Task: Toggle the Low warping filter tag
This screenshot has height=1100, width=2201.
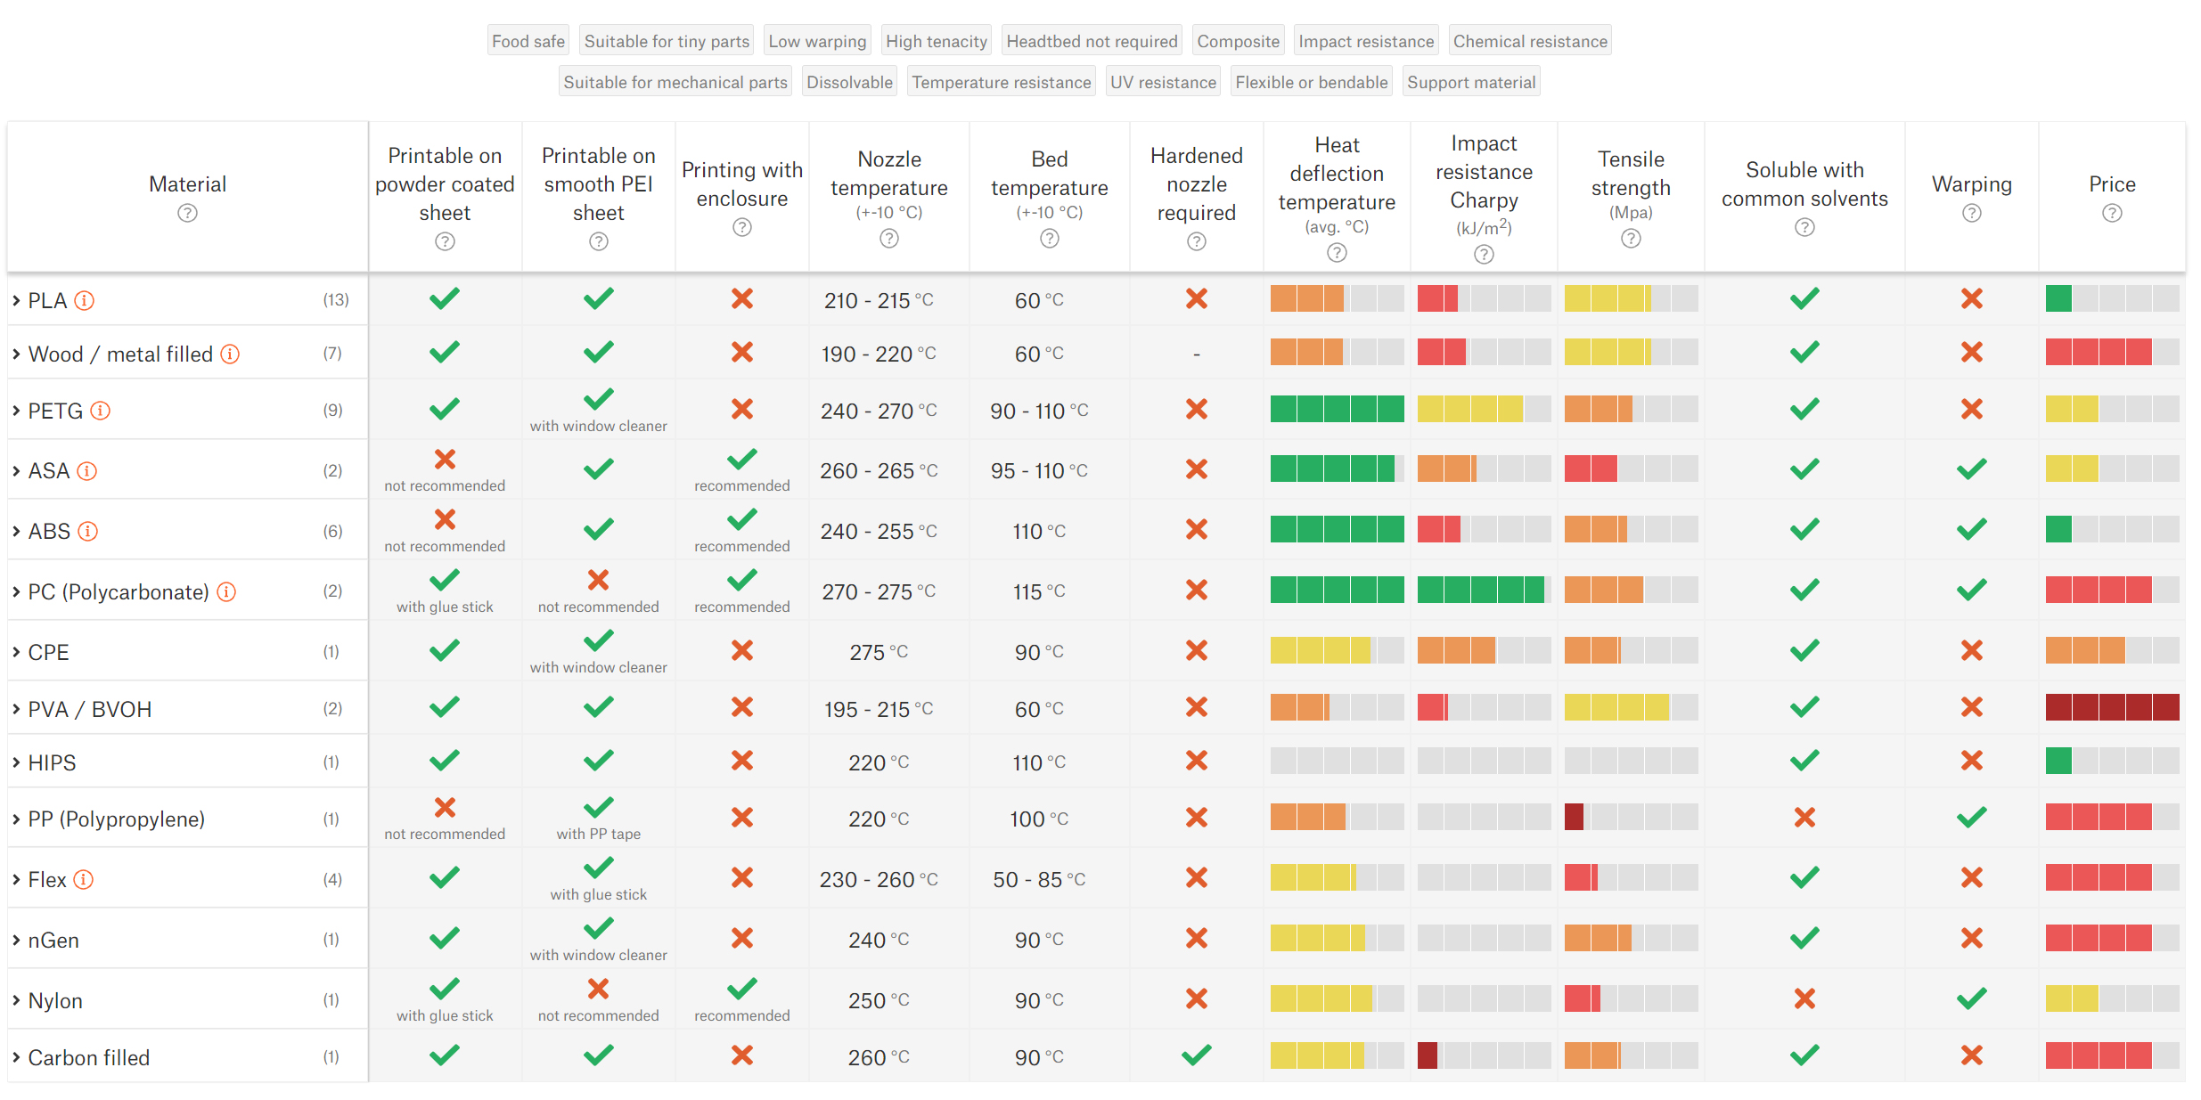Action: pyautogui.click(x=816, y=42)
